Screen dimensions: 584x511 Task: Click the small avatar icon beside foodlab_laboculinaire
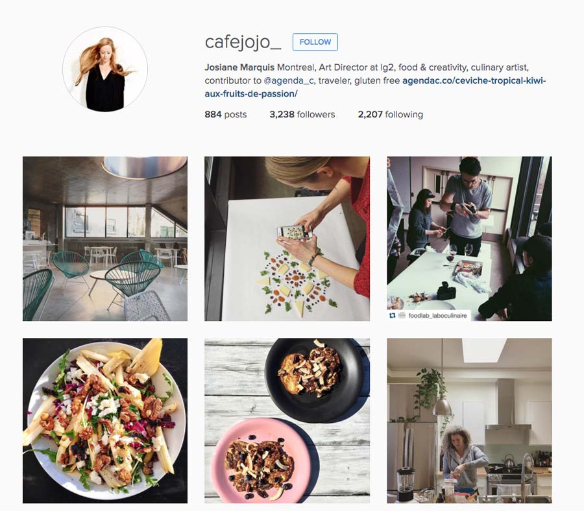[402, 316]
